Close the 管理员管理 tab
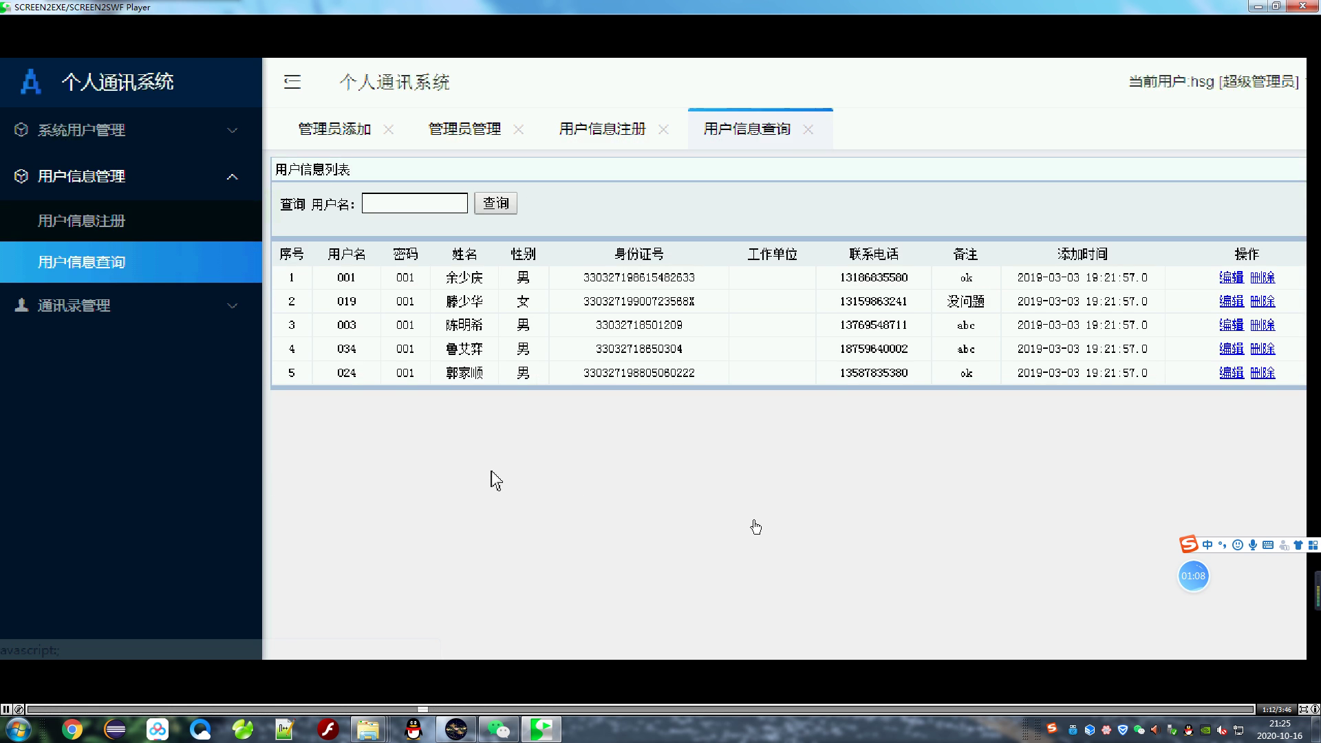Image resolution: width=1321 pixels, height=743 pixels. [519, 129]
